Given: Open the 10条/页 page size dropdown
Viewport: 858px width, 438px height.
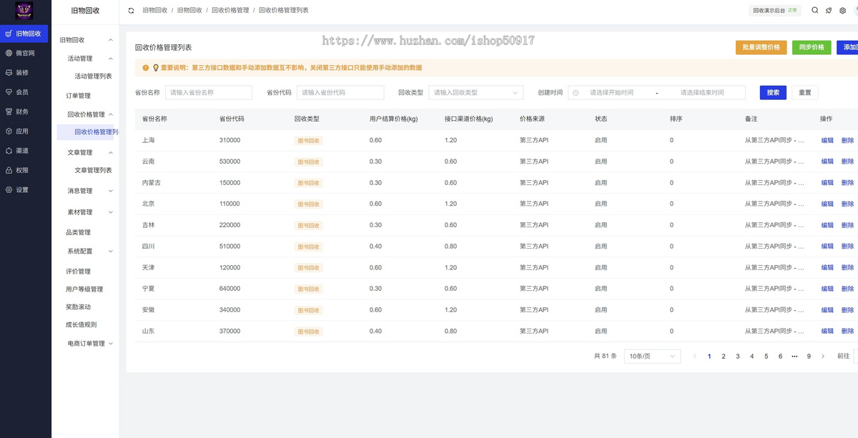Looking at the screenshot, I should 652,356.
